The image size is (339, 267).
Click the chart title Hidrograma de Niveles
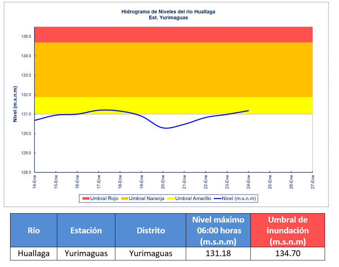(168, 12)
